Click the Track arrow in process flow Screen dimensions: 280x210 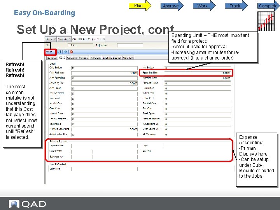pos(236,6)
